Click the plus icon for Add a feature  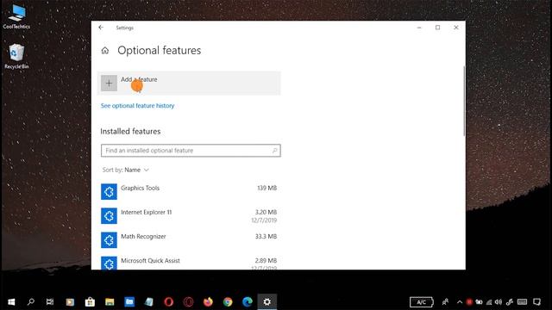109,84
